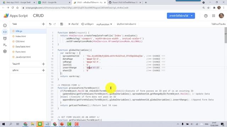Open Chrome three-dot menu

point(224,8)
